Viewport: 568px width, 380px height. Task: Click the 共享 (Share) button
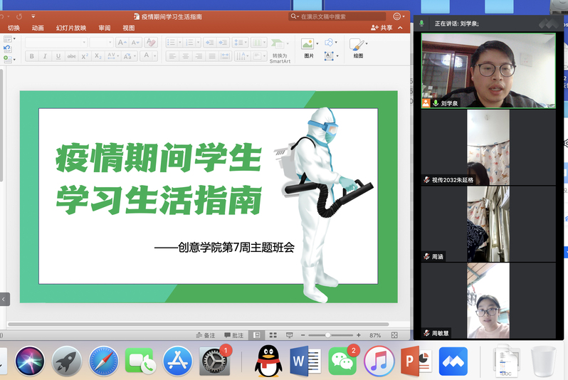[x=382, y=28]
